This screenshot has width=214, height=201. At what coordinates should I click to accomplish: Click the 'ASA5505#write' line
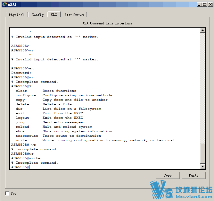26,158
